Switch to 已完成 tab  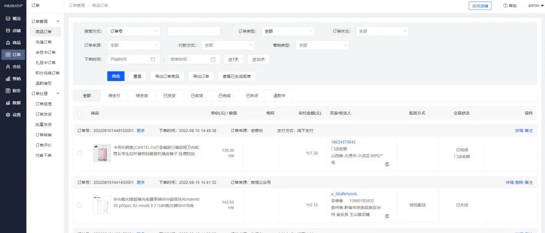click(x=224, y=96)
